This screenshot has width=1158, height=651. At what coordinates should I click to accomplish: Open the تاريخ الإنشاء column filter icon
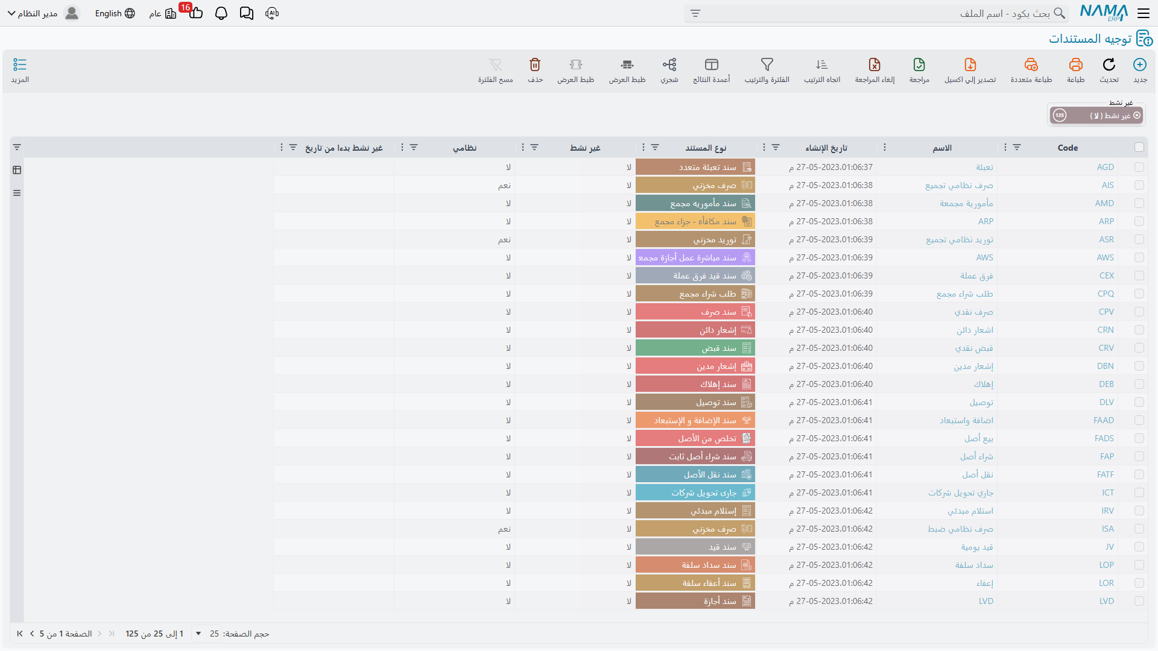(776, 148)
